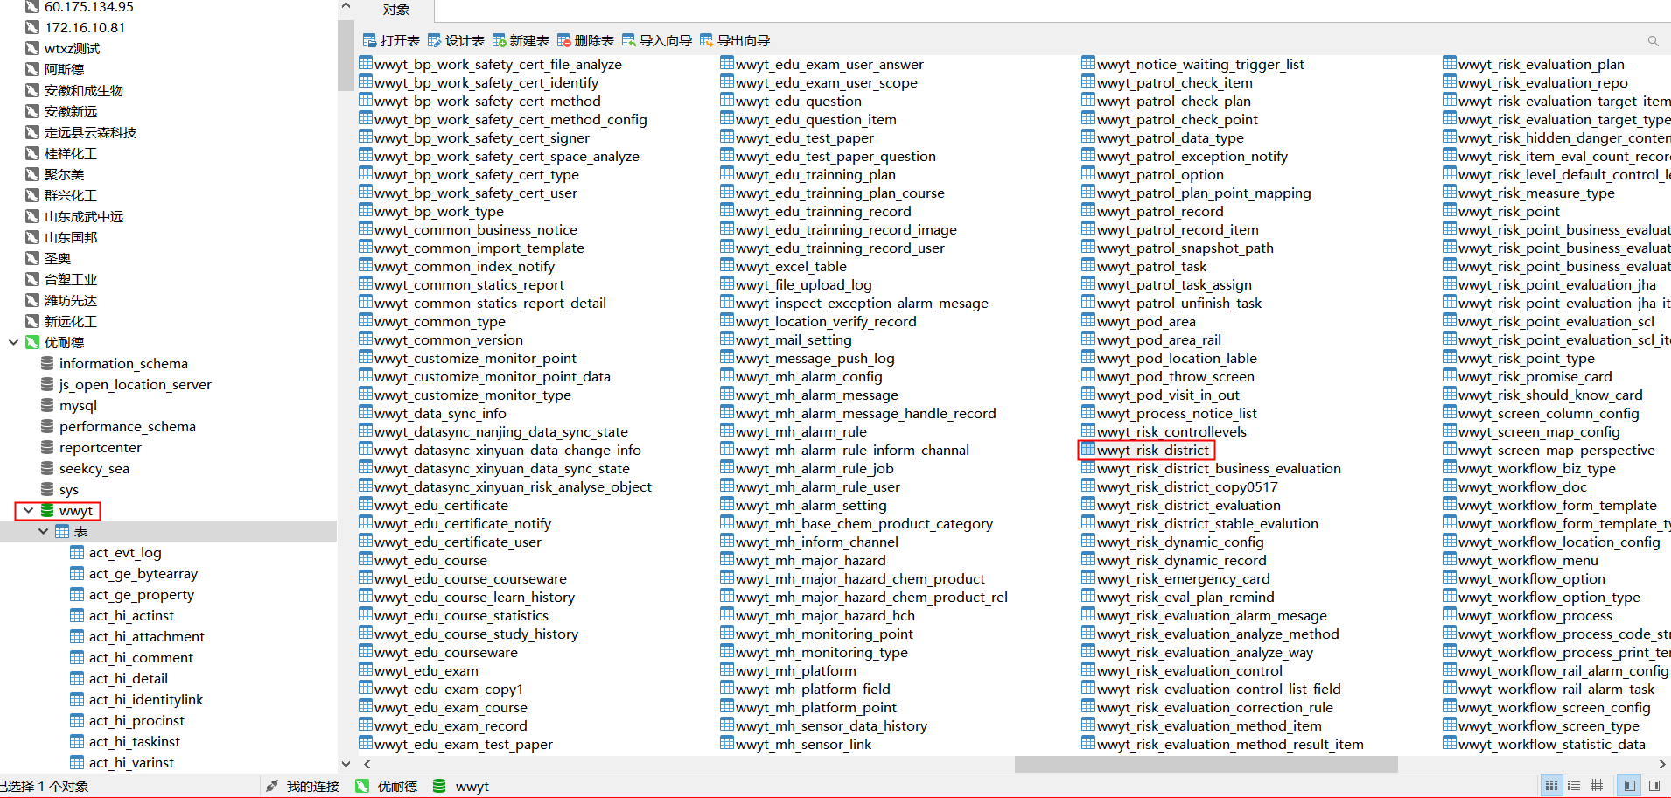The height and width of the screenshot is (798, 1671).
Task: Click the 山东国邦 connection icon
Action: point(32,237)
